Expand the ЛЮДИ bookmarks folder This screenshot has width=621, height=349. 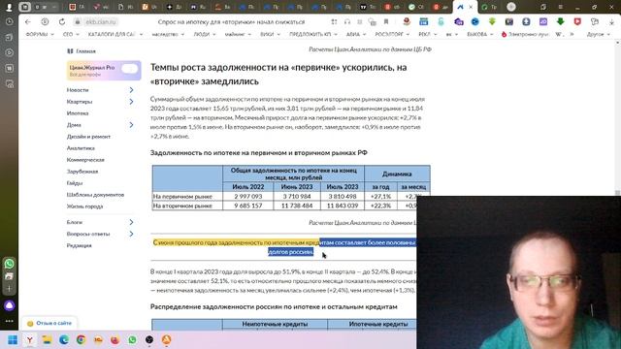point(205,35)
